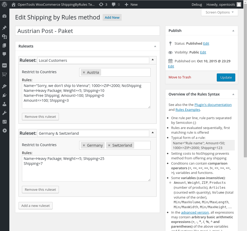Open the New menu in the admin bar

[131, 4]
